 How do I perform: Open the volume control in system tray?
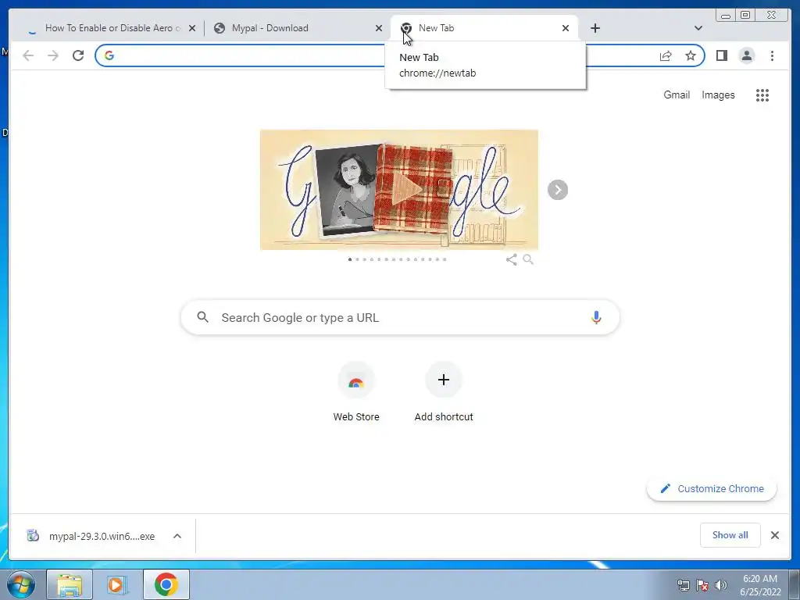coord(721,585)
